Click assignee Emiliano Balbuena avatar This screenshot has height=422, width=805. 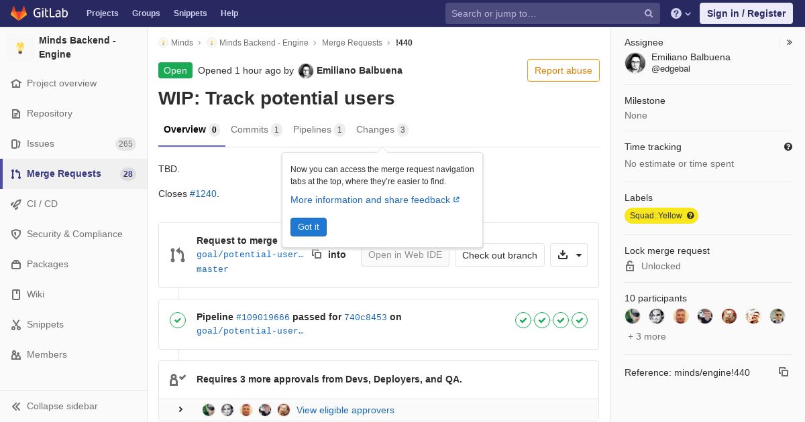point(635,63)
